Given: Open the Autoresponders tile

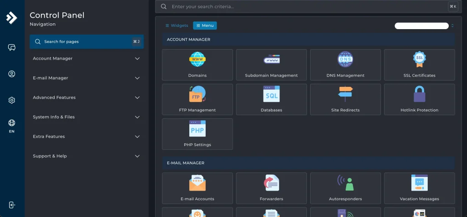Looking at the screenshot, I should [x=345, y=188].
